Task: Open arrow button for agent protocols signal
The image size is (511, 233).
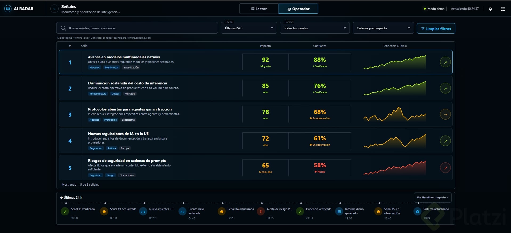Action: click(445, 115)
